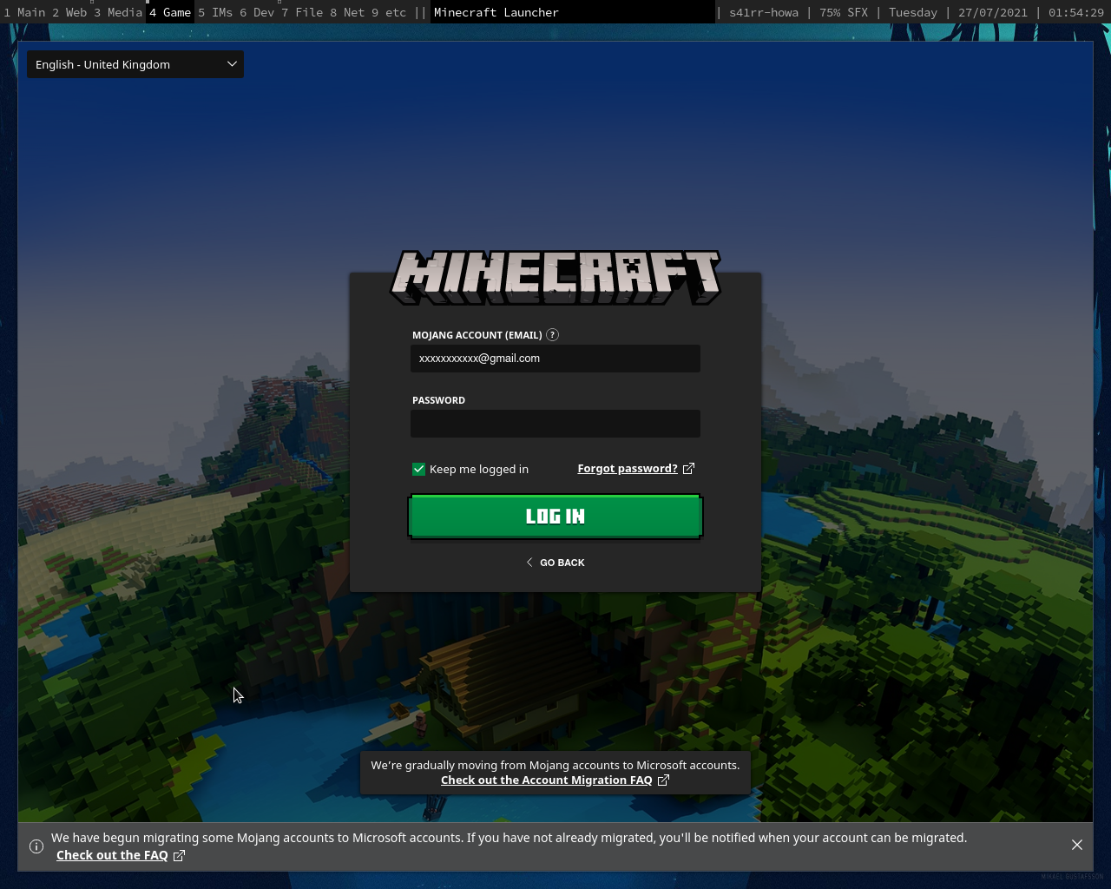The width and height of the screenshot is (1111, 889).
Task: Switch to workspace 8 Net
Action: pyautogui.click(x=347, y=12)
